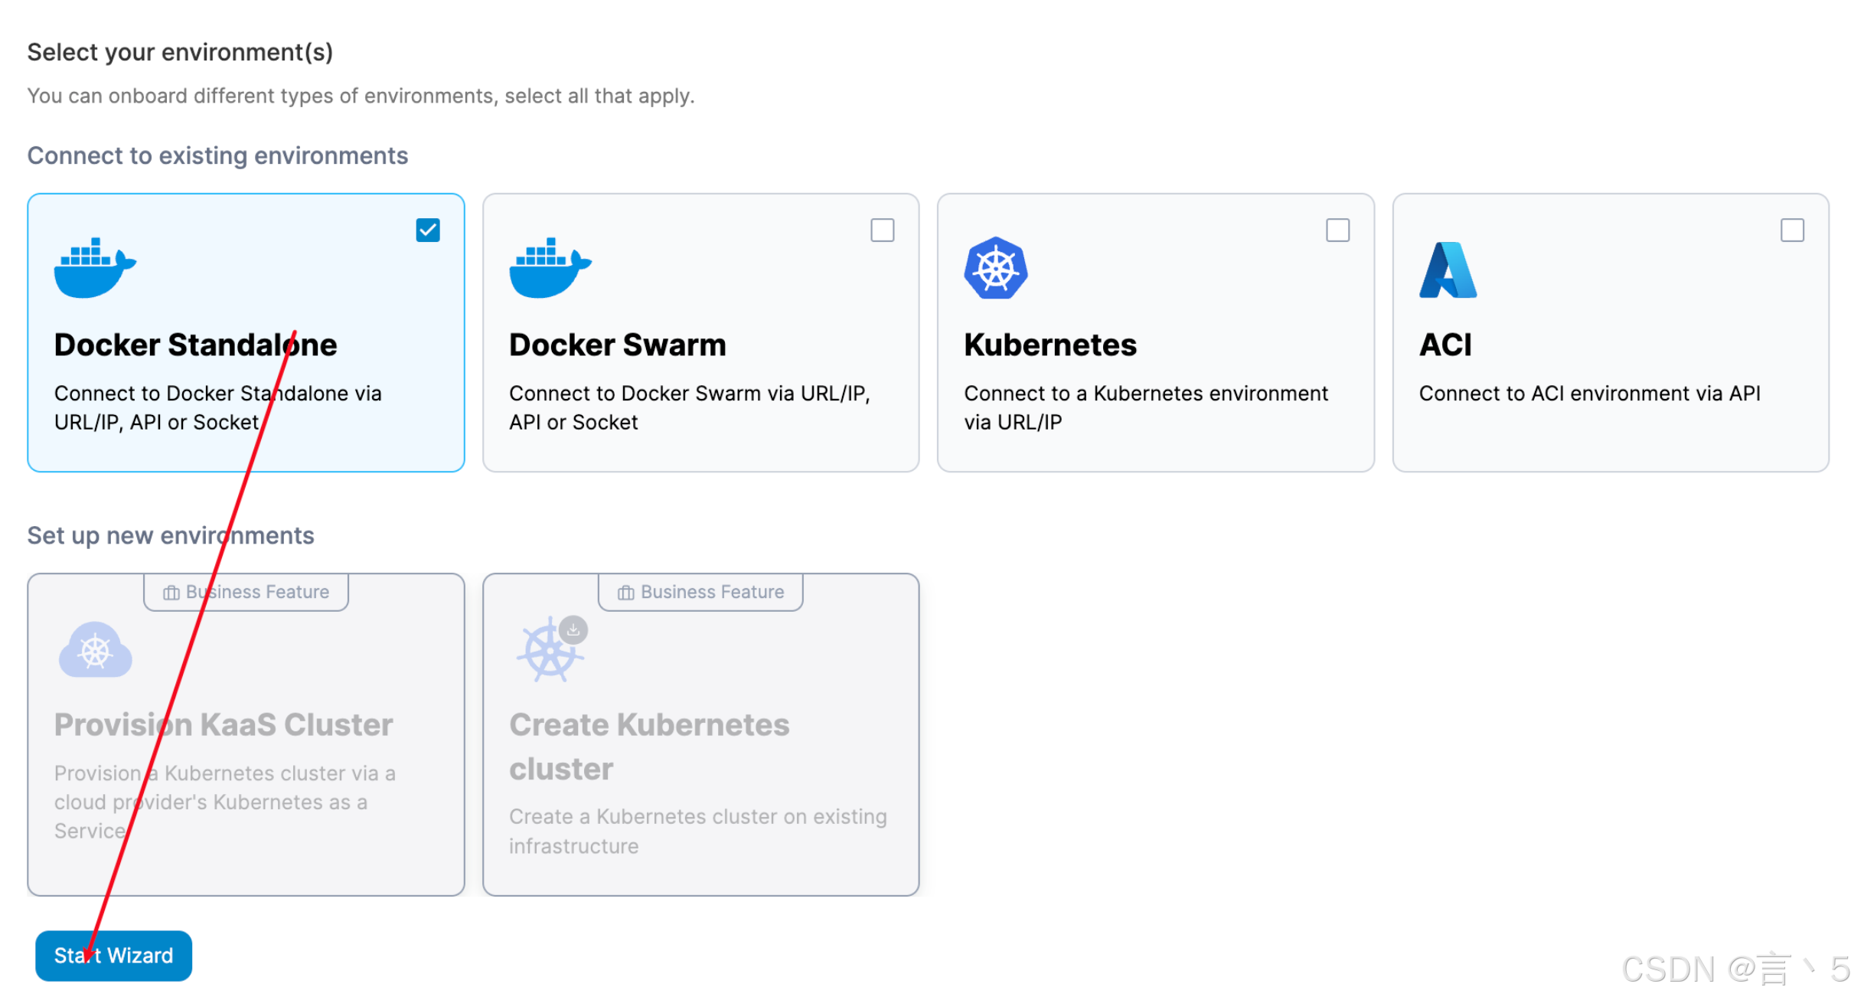Click the Azure ACI logo icon
1854x1000 pixels.
[1448, 270]
